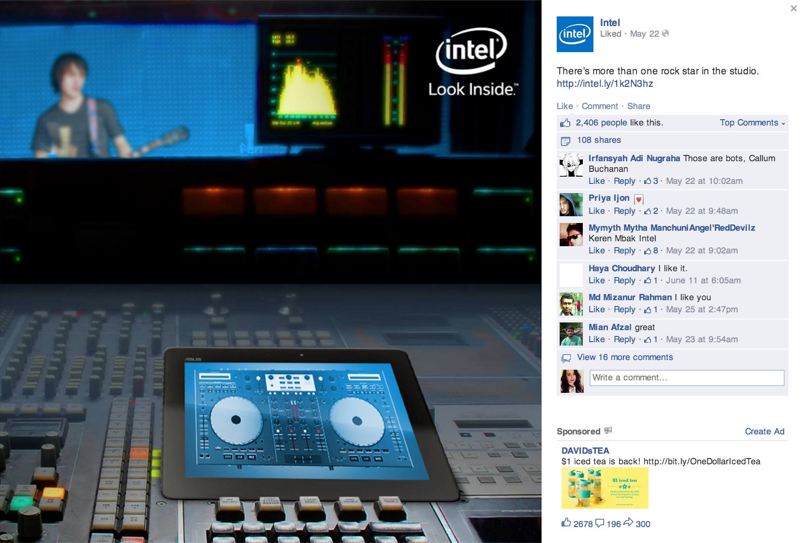Open Irfansyah Adi Nugraha's profile name

tap(634, 158)
